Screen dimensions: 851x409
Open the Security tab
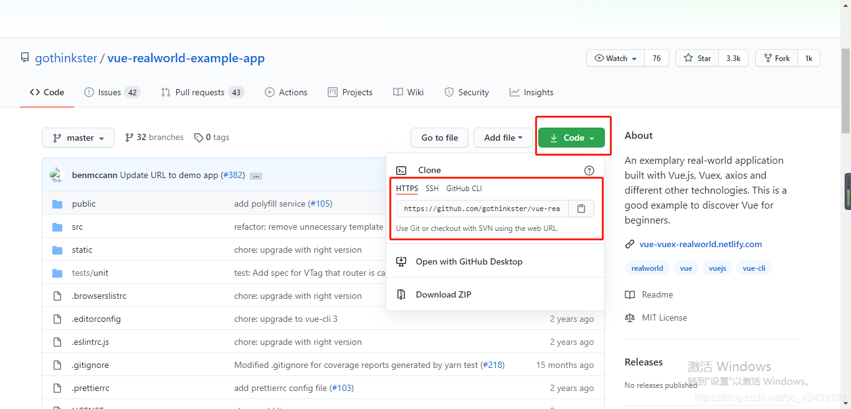pos(467,92)
